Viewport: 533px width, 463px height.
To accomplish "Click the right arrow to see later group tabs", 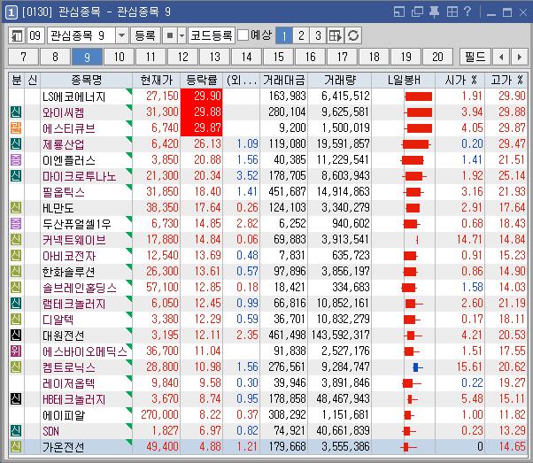I will pyautogui.click(x=519, y=57).
